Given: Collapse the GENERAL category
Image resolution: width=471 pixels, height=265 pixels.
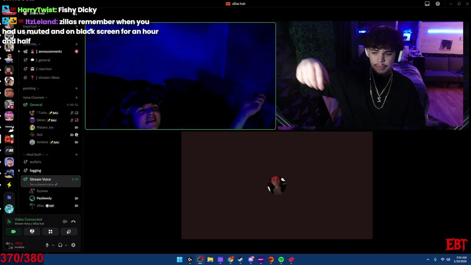Looking at the screenshot, I should tap(31, 44).
